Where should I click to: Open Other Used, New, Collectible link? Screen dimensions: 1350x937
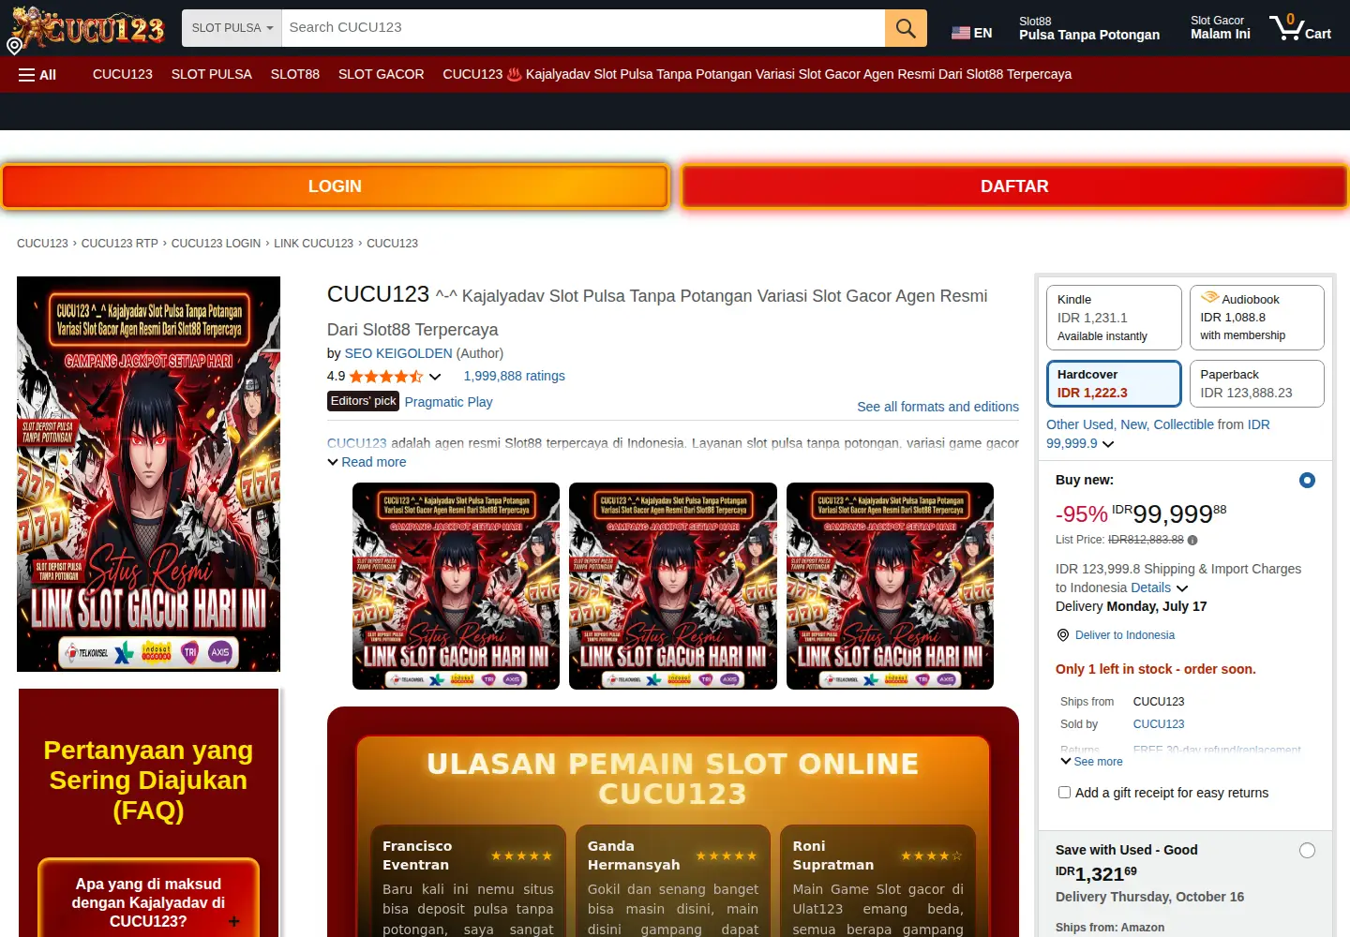[x=1130, y=424]
